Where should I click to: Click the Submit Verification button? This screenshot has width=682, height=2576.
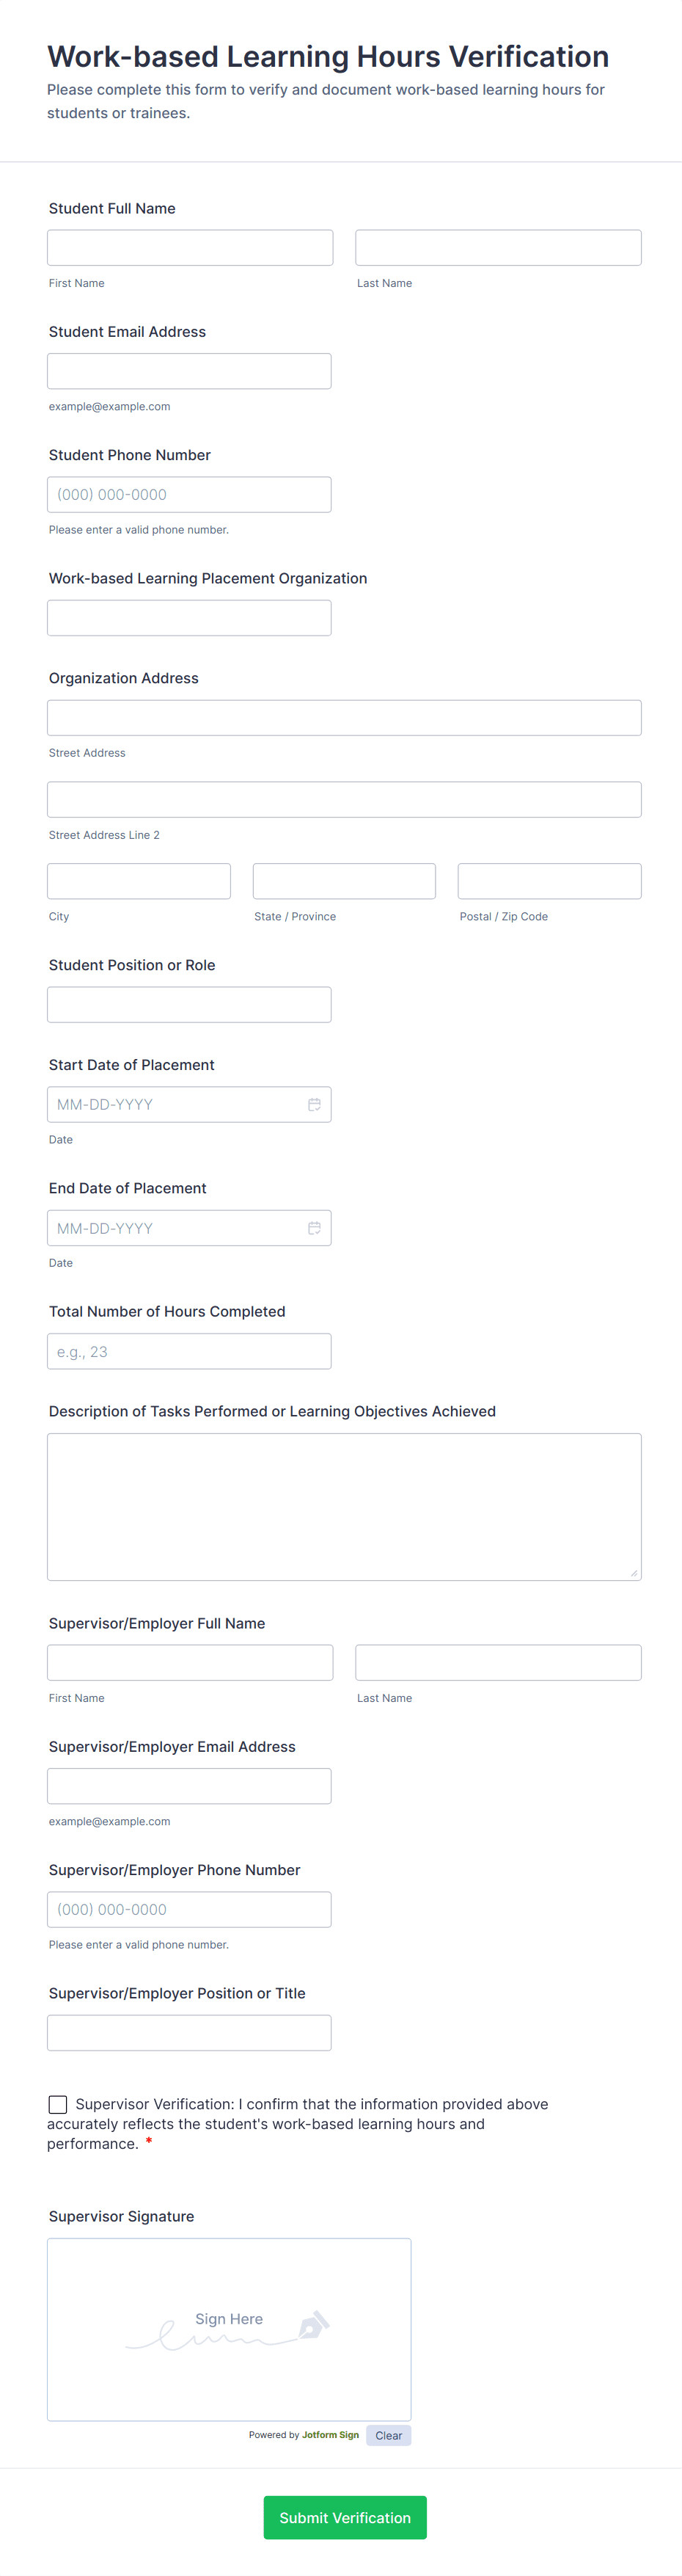345,2517
